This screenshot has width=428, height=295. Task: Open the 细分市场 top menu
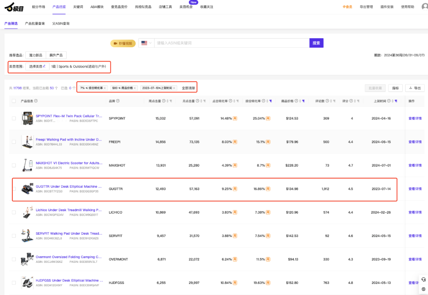(x=38, y=7)
